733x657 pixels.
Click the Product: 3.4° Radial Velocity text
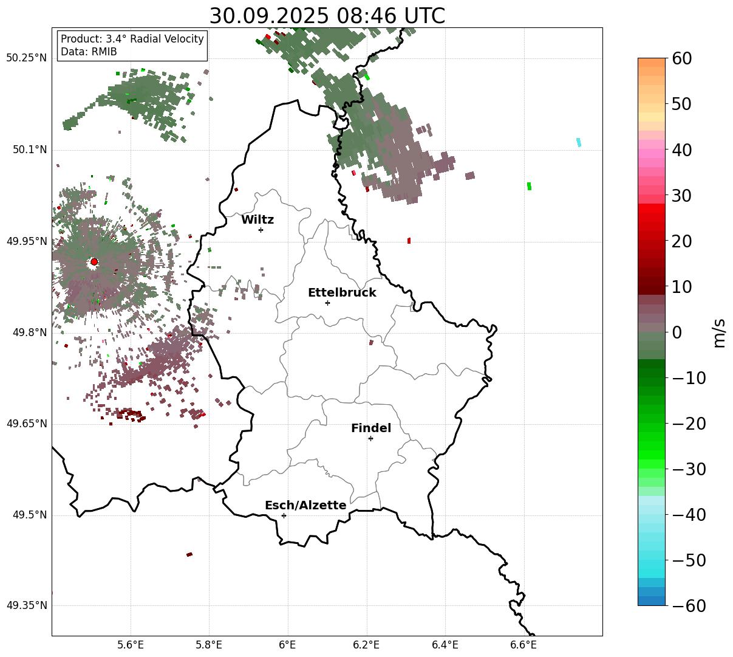132,39
